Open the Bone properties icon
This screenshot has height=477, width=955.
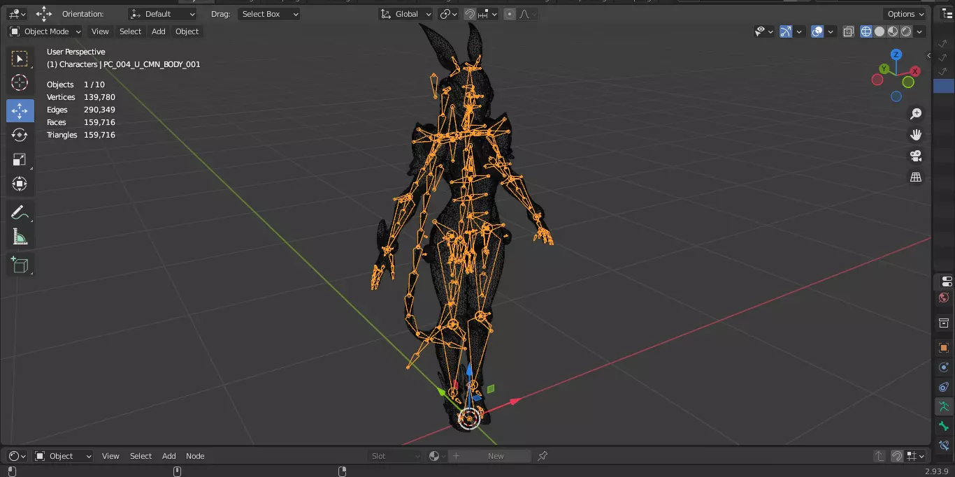pyautogui.click(x=944, y=426)
